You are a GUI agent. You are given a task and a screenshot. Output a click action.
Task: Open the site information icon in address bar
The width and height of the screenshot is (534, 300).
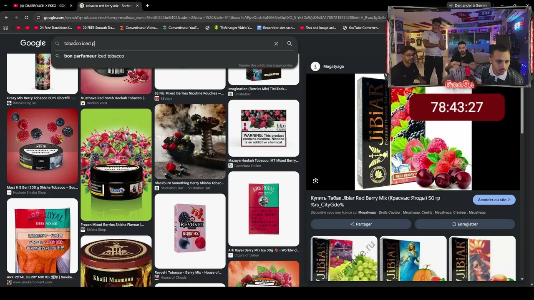pyautogui.click(x=38, y=17)
